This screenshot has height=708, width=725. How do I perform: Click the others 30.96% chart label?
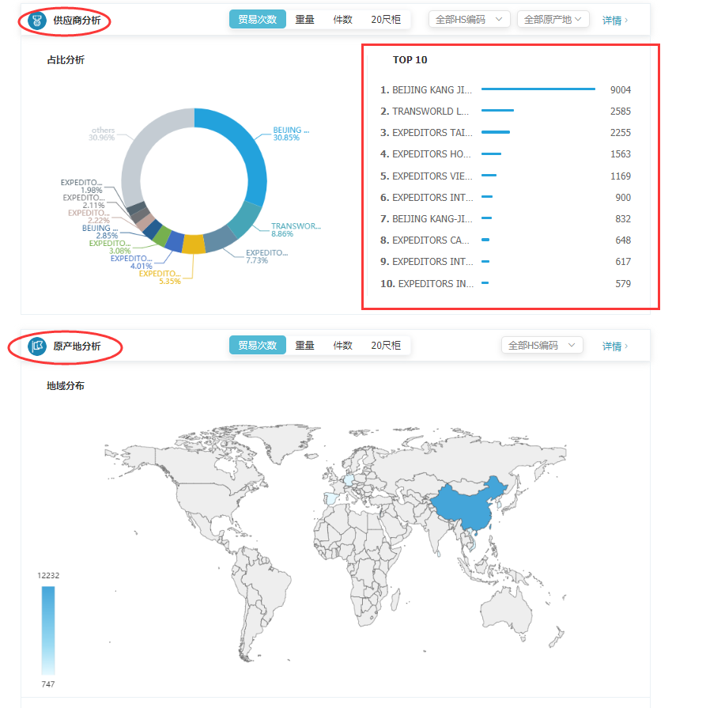pyautogui.click(x=102, y=134)
